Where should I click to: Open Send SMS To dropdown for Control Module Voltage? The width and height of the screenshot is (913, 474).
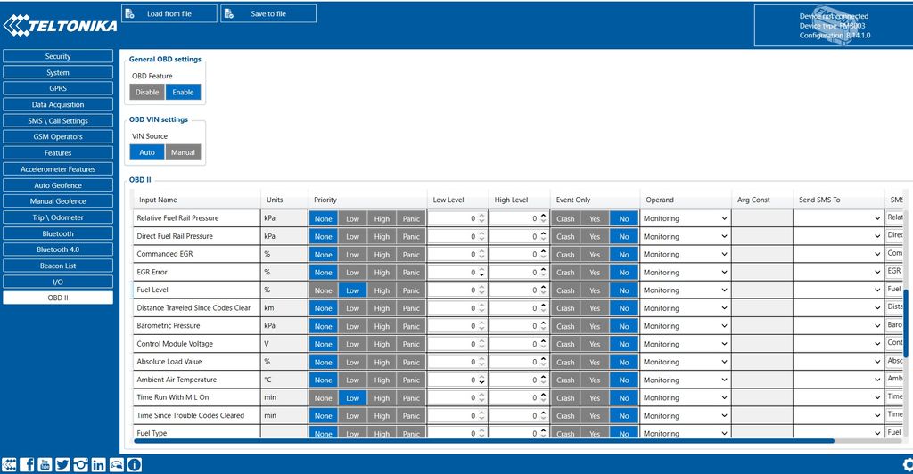coord(838,344)
